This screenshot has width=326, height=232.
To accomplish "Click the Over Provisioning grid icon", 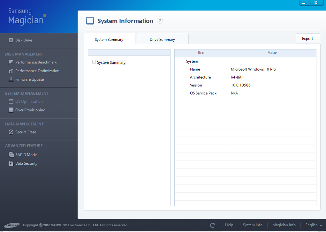I will point(11,110).
